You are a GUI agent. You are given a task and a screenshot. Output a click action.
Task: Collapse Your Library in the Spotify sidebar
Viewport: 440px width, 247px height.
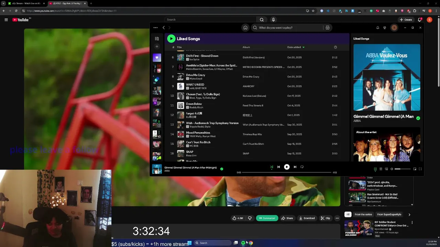(157, 39)
